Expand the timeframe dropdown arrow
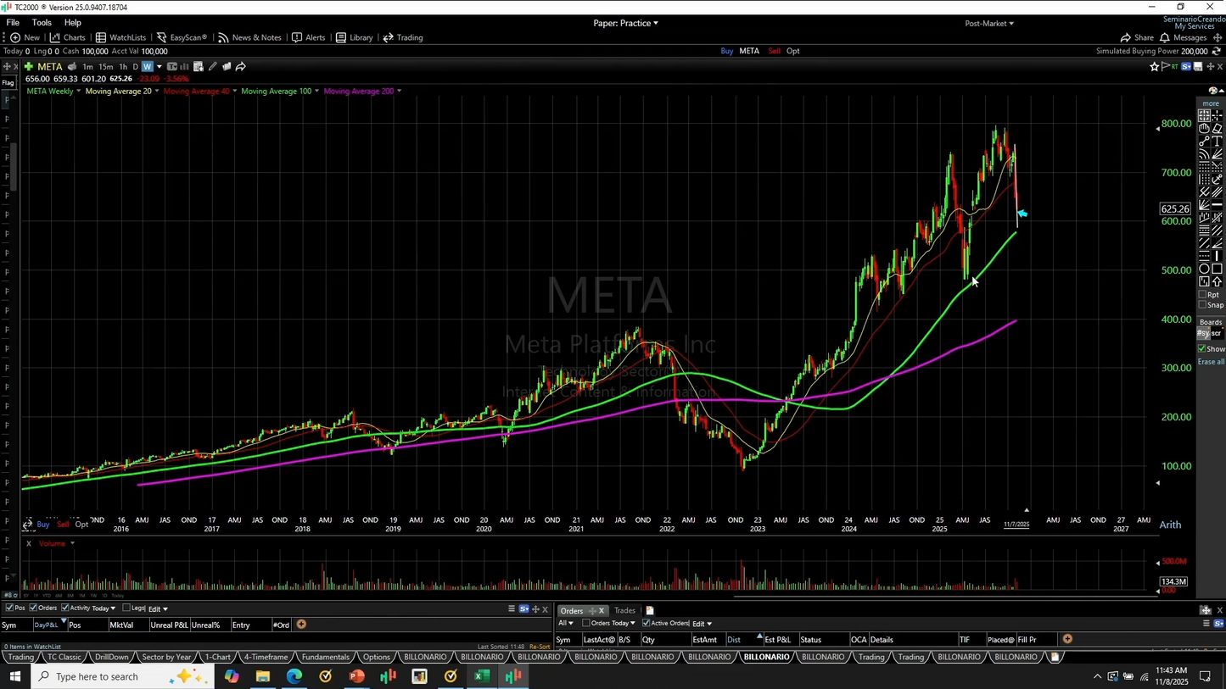This screenshot has width=1226, height=689. (x=159, y=67)
